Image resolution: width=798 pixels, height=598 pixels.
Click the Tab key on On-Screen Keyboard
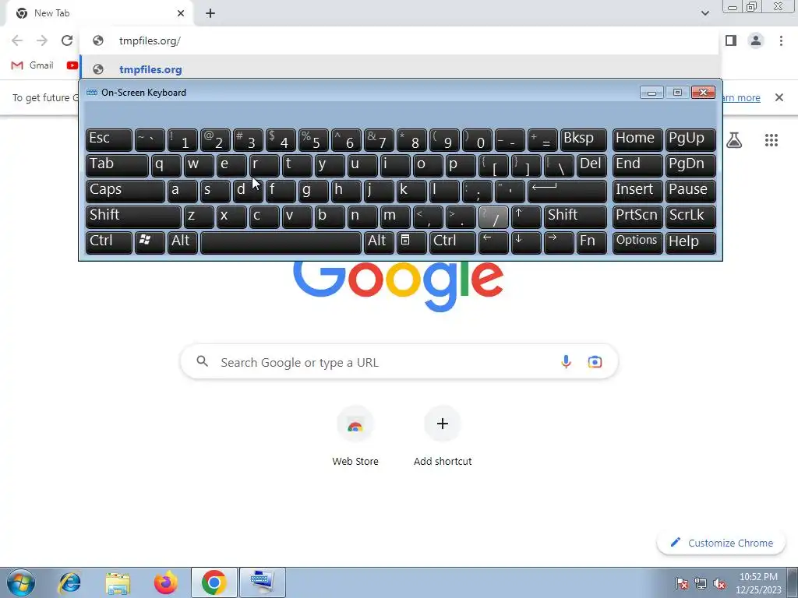pos(117,166)
